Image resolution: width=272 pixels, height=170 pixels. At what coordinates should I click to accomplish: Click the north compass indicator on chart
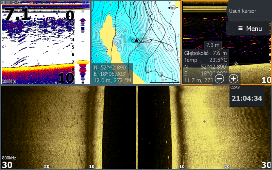pyautogui.click(x=173, y=7)
